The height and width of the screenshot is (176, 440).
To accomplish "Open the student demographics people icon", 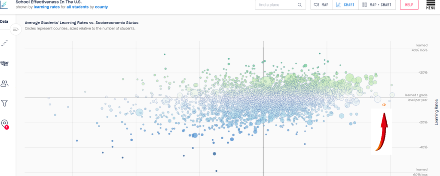I will pos(5,83).
